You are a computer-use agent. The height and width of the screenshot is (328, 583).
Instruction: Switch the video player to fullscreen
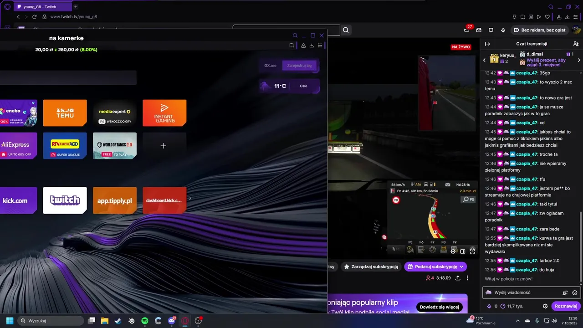click(472, 251)
